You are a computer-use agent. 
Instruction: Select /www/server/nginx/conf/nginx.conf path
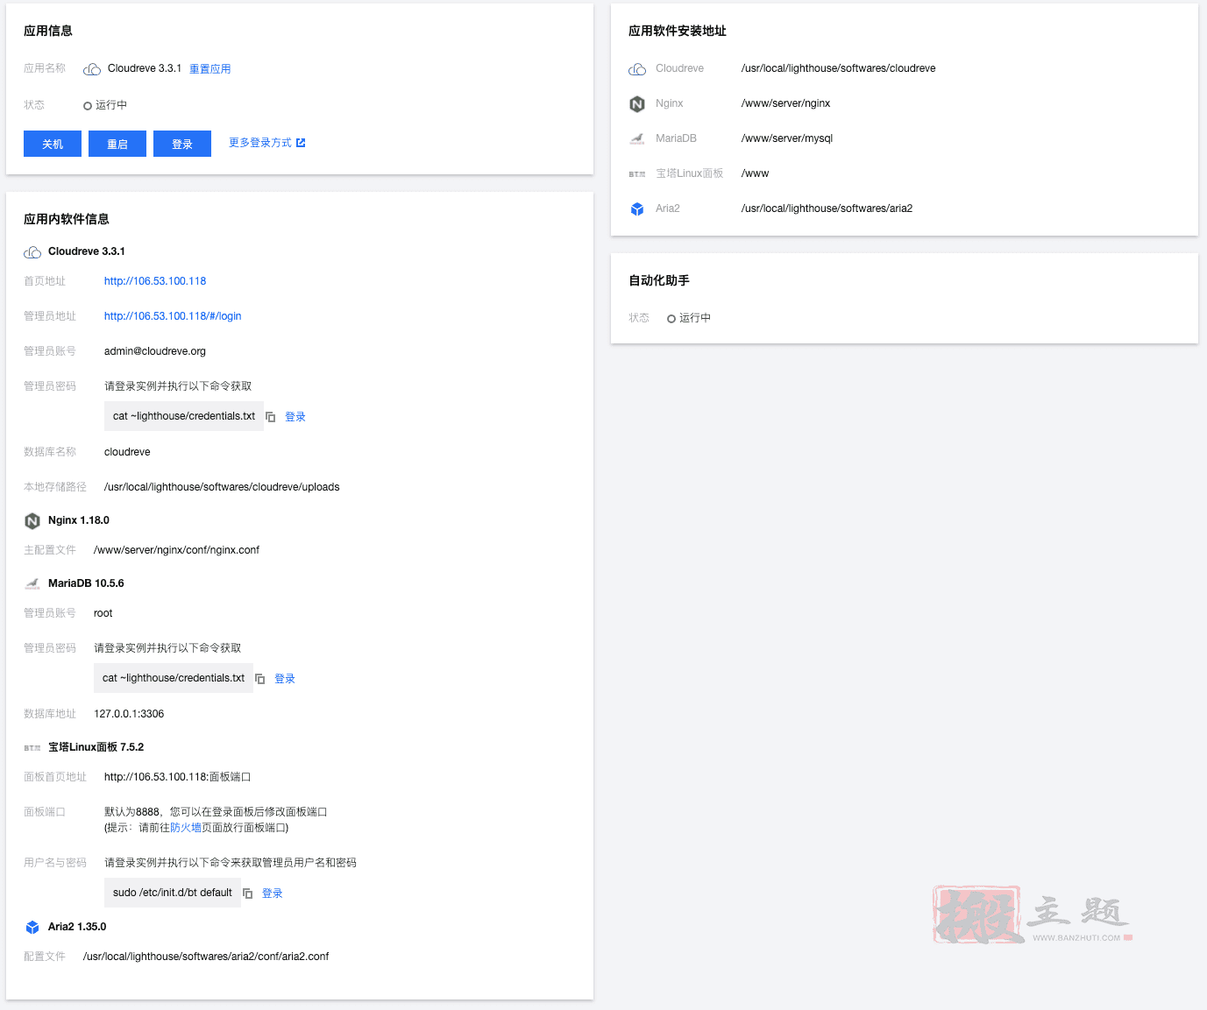[x=176, y=550]
